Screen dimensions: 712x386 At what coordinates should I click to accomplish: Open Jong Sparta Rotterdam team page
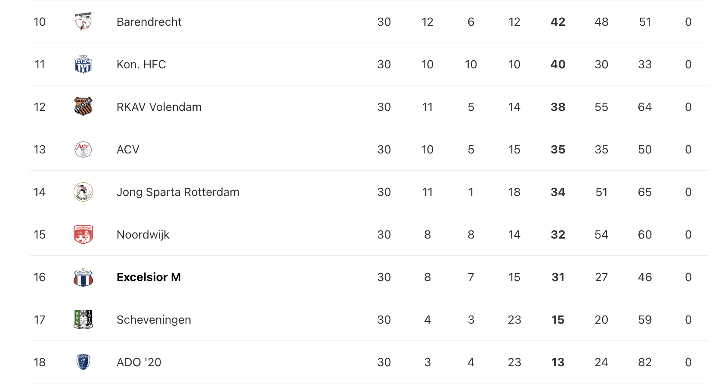click(178, 192)
